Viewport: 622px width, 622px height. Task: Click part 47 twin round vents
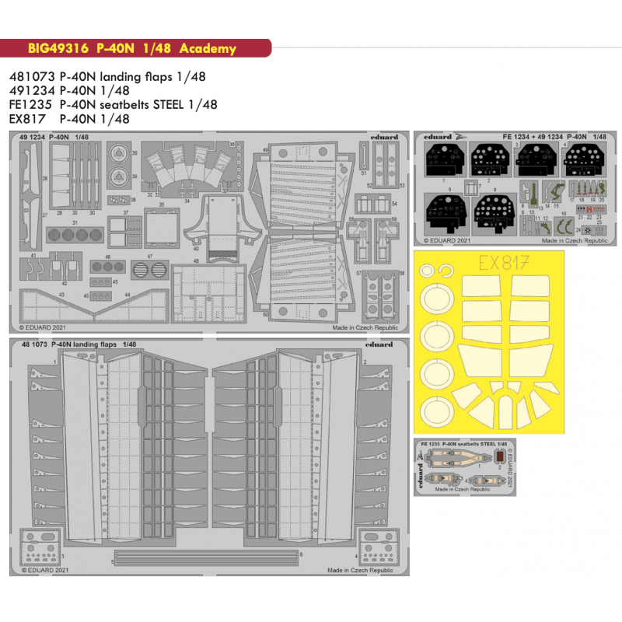150,270
